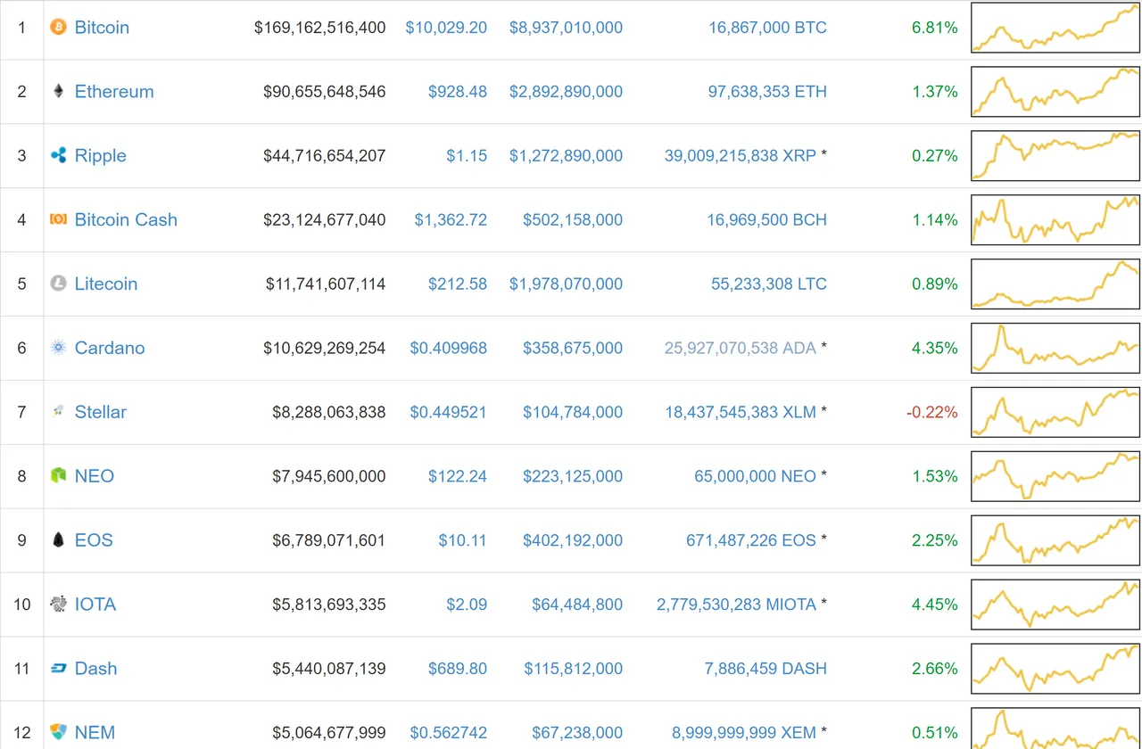Go to the EOS name link
1142x749 pixels.
tap(94, 541)
